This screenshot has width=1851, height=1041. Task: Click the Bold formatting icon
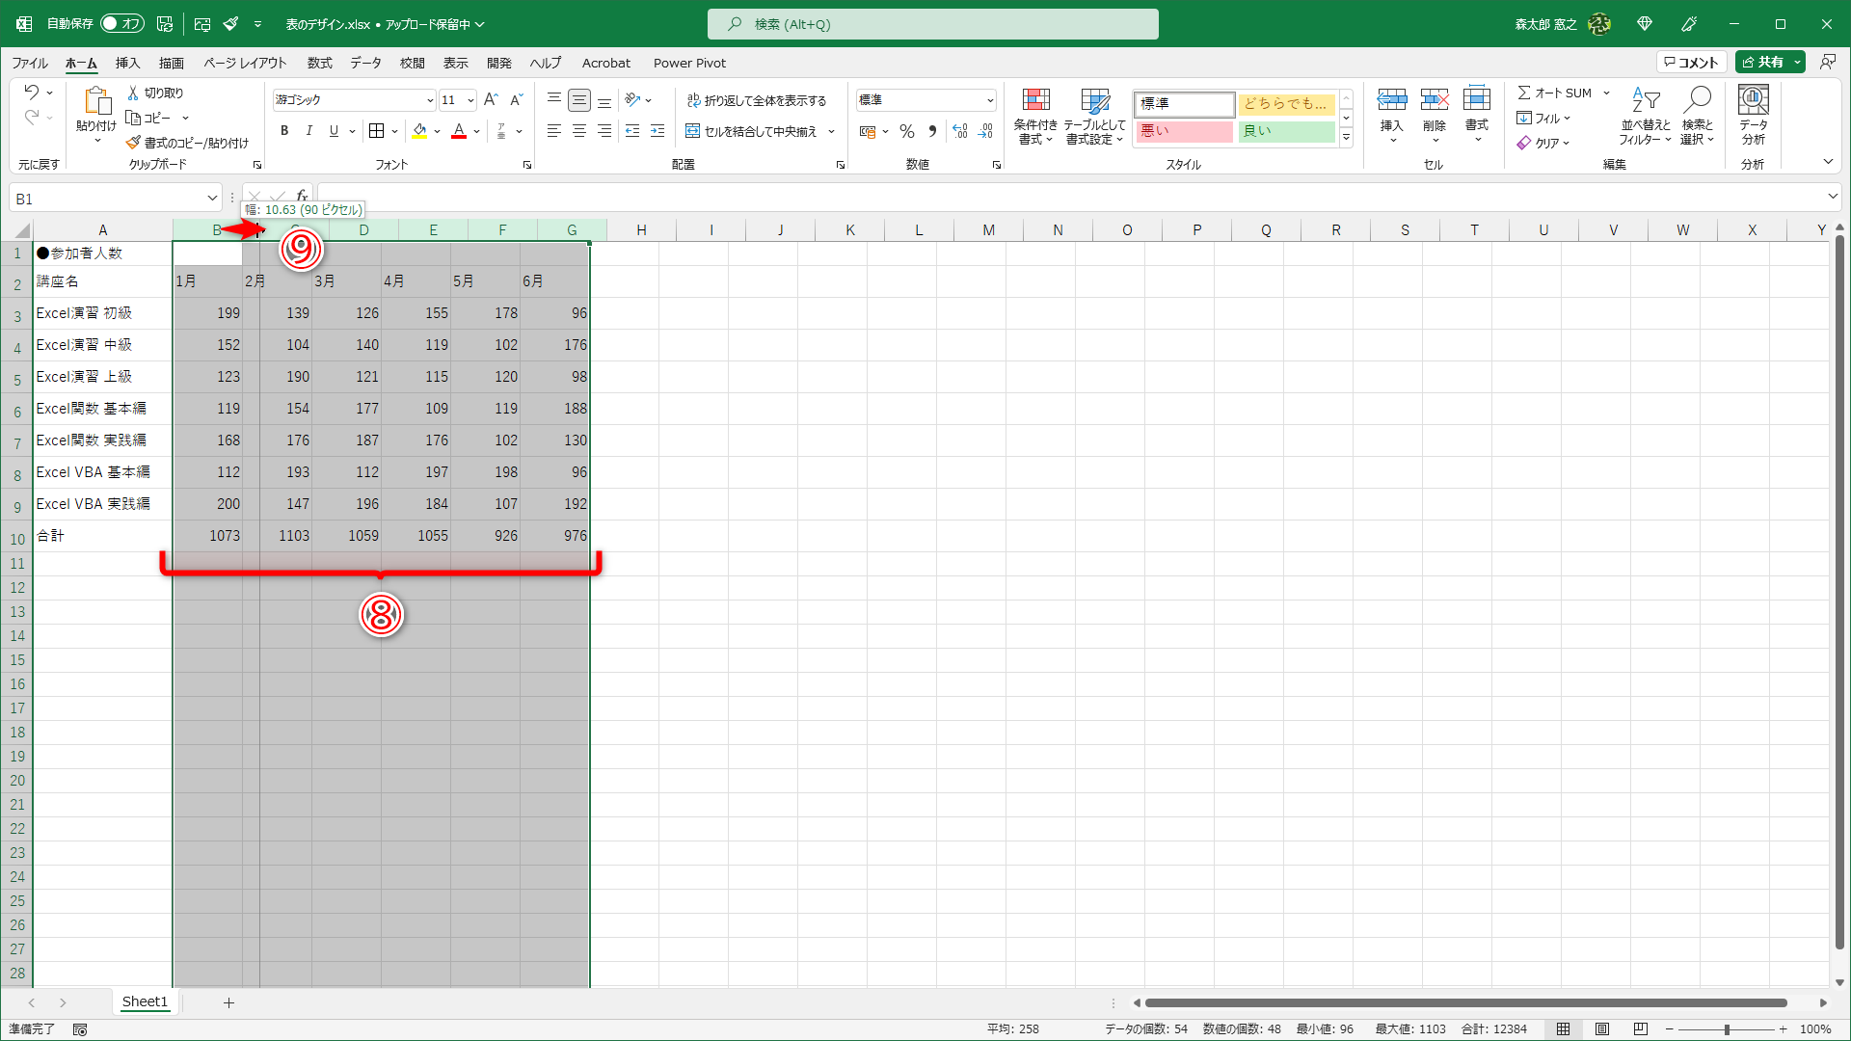[284, 131]
